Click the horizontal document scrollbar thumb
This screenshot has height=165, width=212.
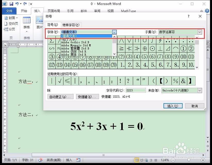[104, 155]
